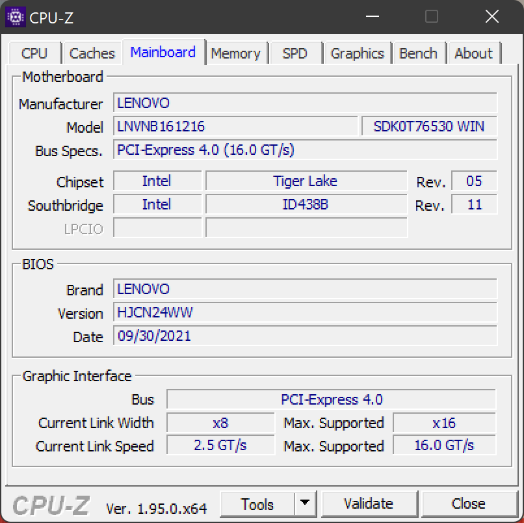Minimize the CPU-Z window
524x523 pixels.
(x=373, y=16)
